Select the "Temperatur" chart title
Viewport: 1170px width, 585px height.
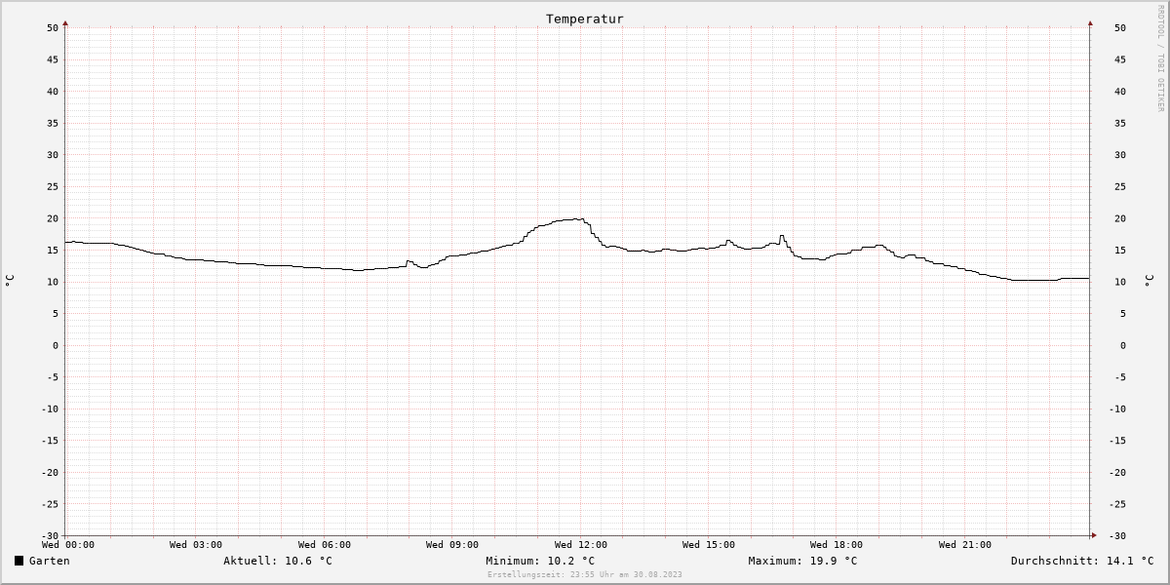[584, 19]
